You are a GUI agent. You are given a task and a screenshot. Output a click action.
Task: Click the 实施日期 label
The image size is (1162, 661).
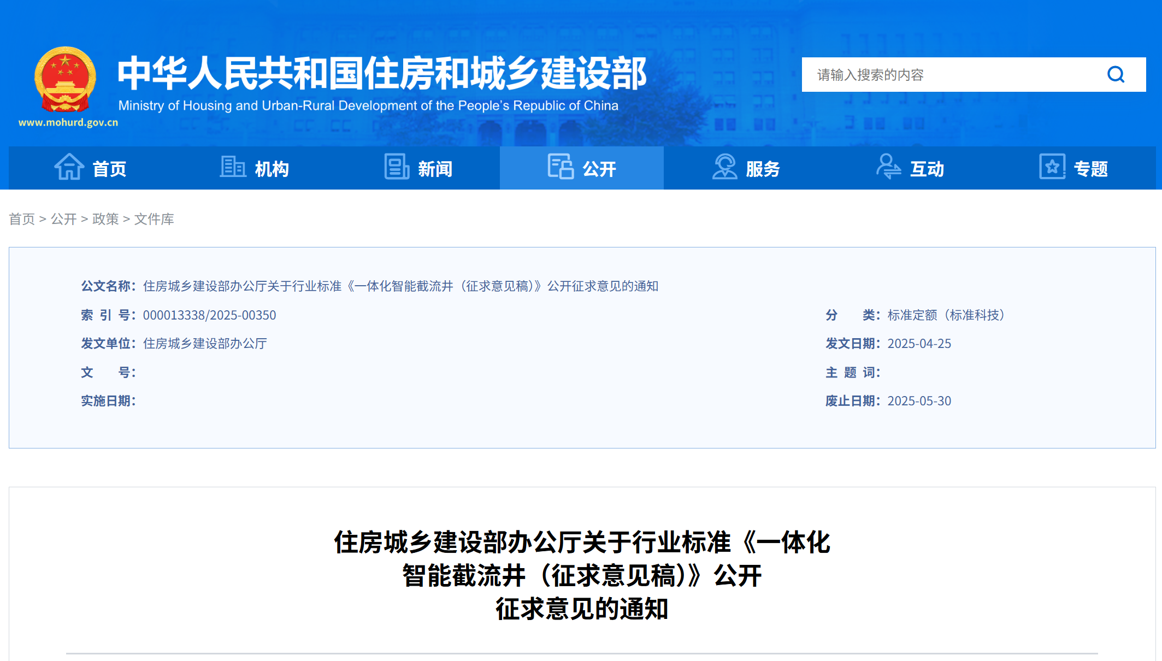108,401
